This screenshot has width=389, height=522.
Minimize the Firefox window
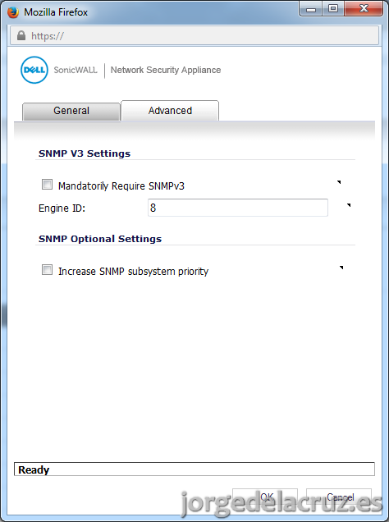(310, 9)
